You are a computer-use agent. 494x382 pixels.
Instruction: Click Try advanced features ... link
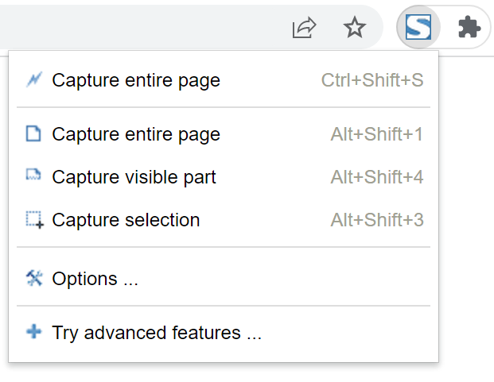click(x=156, y=333)
